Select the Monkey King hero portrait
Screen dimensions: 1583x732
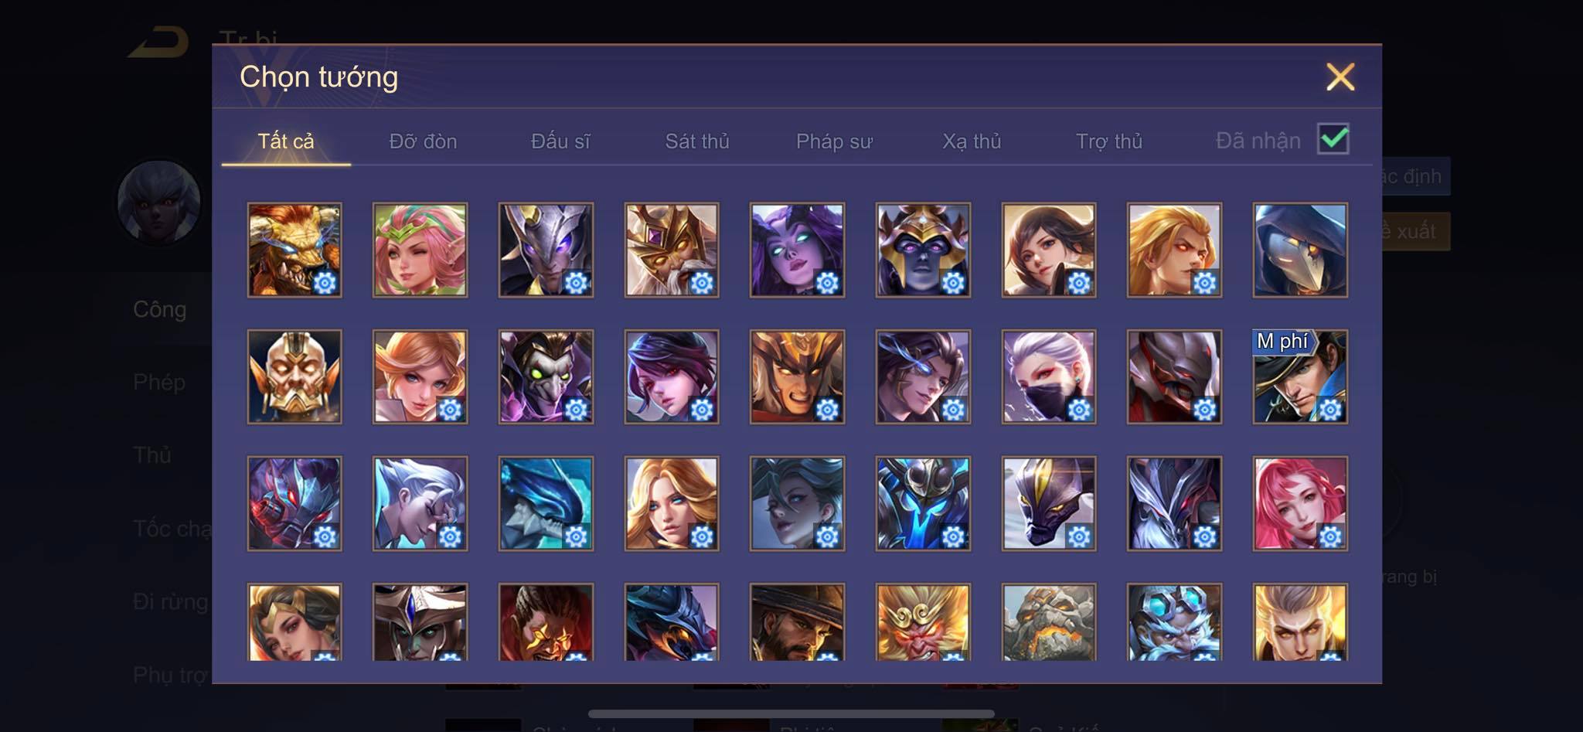click(923, 622)
